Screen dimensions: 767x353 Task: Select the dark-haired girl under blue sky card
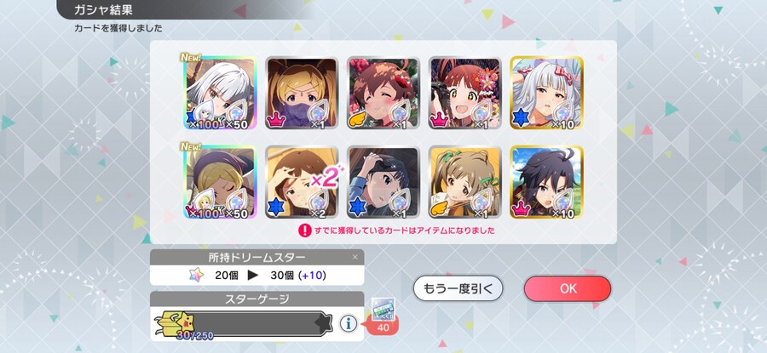pos(547,182)
